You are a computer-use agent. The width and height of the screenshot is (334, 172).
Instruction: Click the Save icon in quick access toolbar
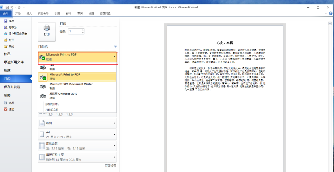(7, 7)
